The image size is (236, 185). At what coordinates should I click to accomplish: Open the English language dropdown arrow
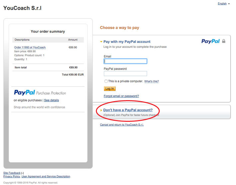229,4
